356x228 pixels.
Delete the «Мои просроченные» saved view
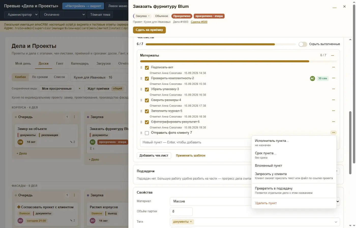[x=79, y=89]
